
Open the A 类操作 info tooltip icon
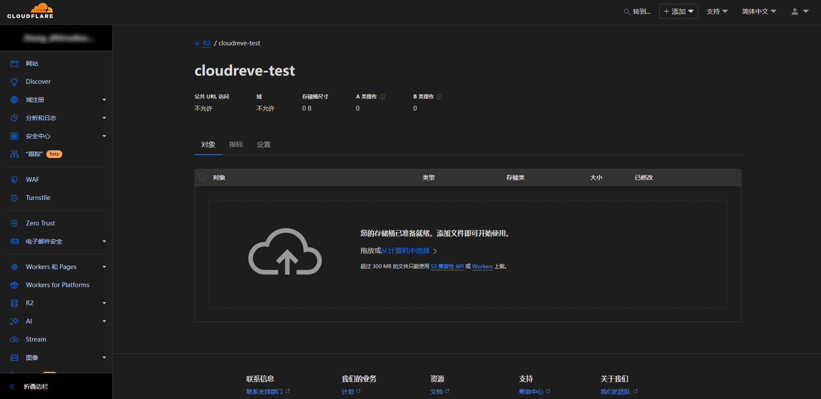382,96
